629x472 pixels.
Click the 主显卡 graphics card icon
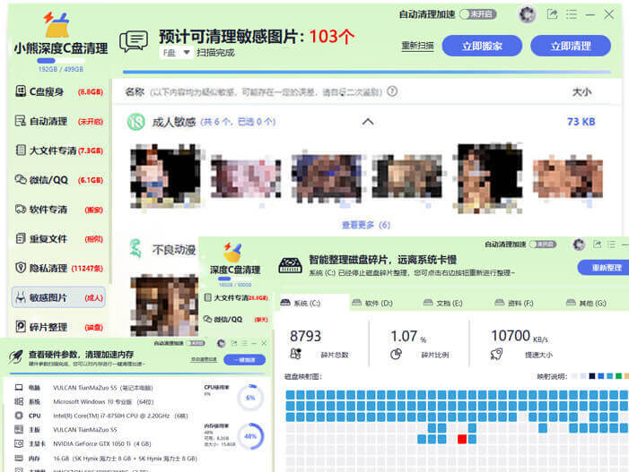coord(19,443)
